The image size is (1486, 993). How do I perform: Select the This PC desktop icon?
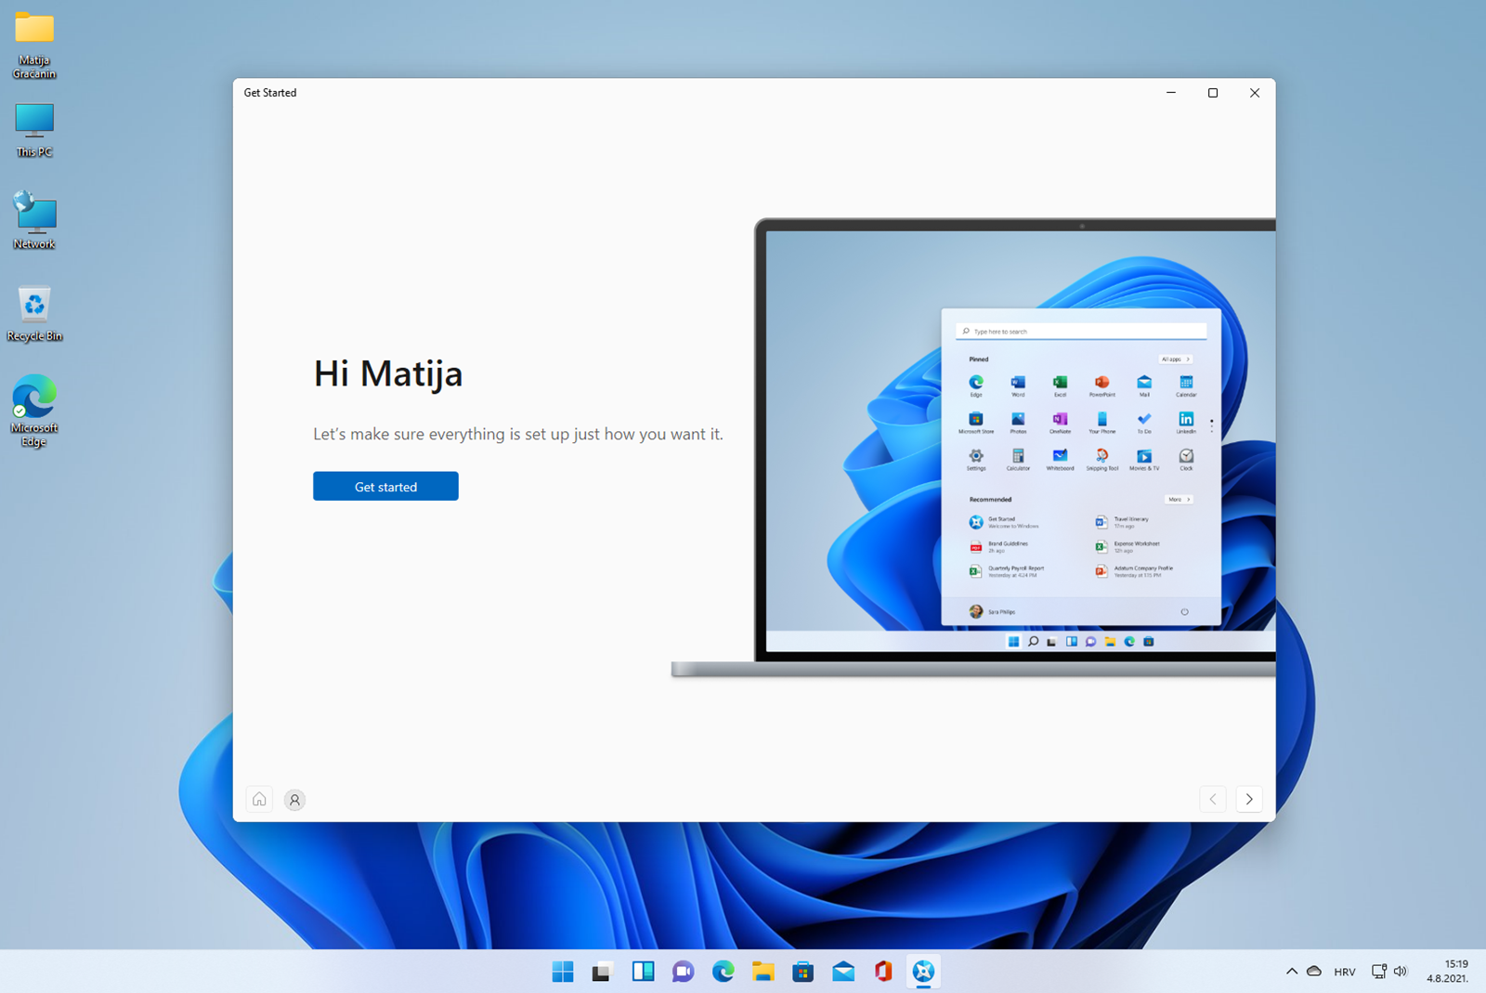pyautogui.click(x=34, y=130)
